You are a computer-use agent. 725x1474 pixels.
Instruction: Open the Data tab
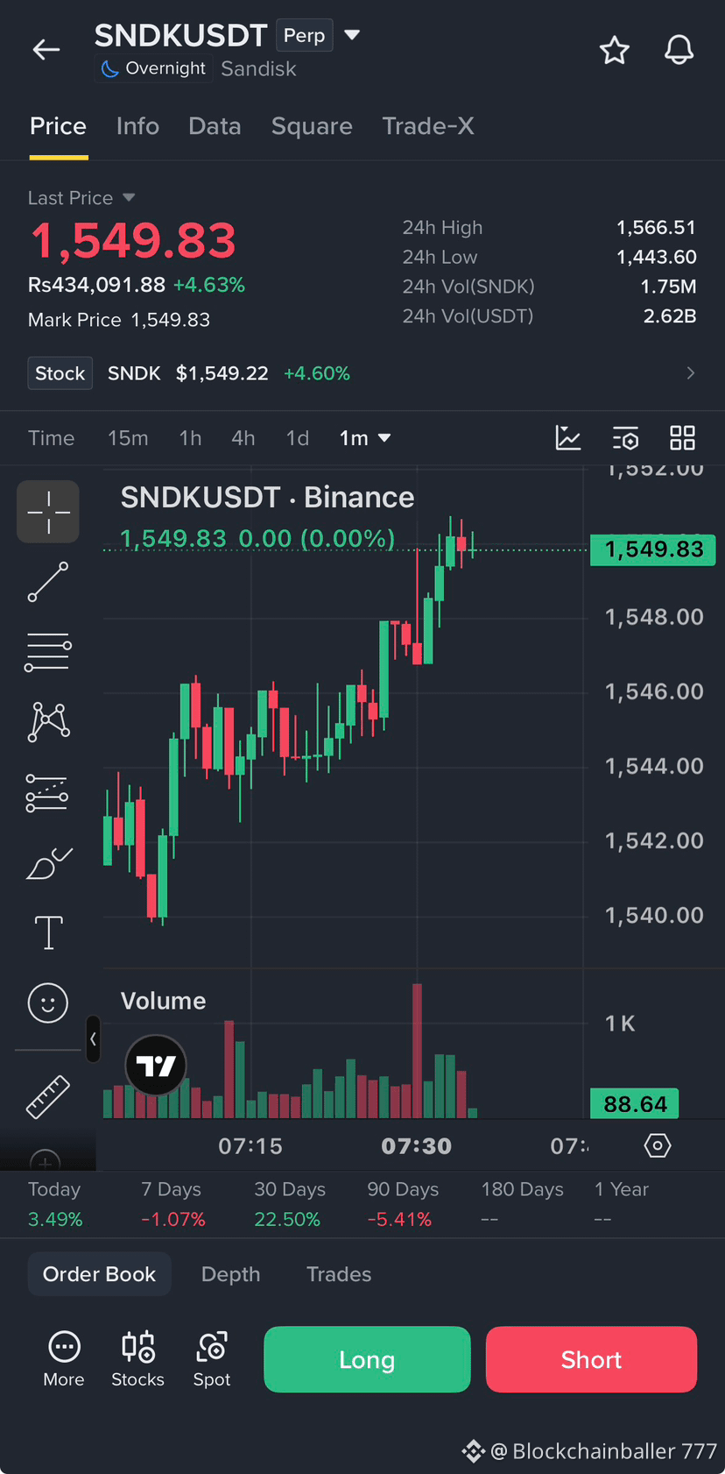[x=215, y=126]
